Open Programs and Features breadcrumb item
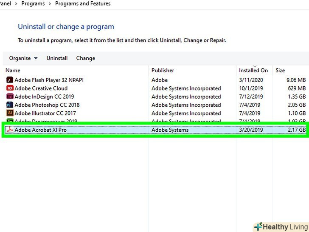 83,3
